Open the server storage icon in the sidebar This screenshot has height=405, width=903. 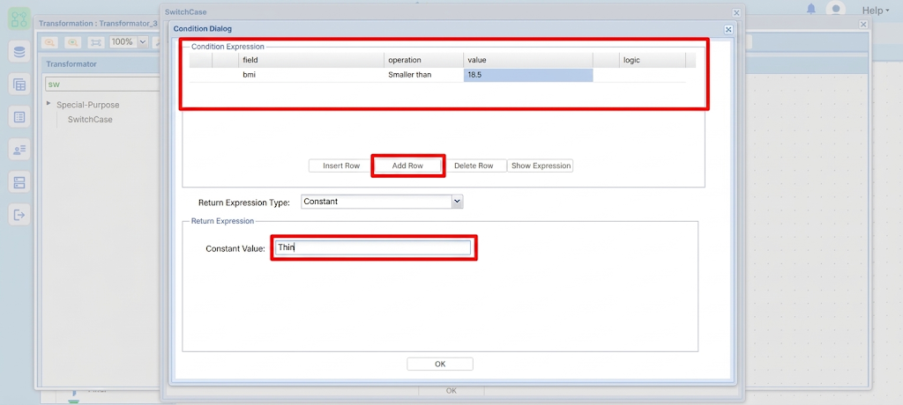click(19, 182)
